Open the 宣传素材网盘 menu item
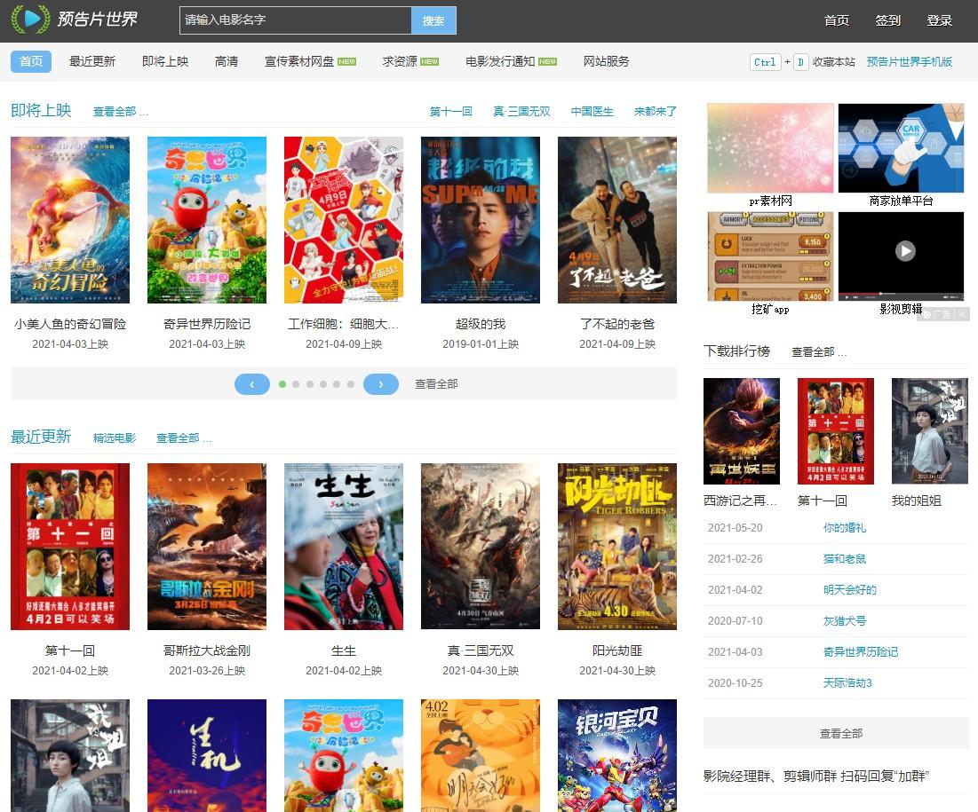The width and height of the screenshot is (978, 812). tap(299, 61)
